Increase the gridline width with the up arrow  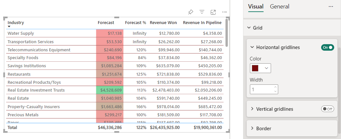point(276,87)
